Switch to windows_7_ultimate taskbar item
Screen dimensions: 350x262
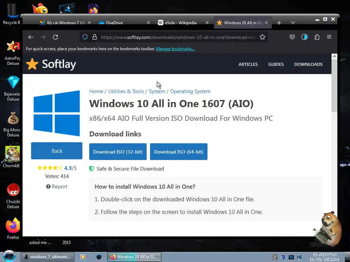(x=47, y=257)
